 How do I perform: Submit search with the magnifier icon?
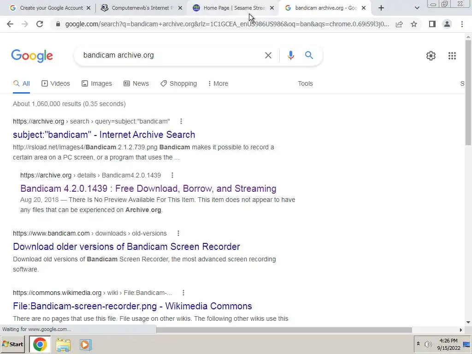(x=309, y=55)
